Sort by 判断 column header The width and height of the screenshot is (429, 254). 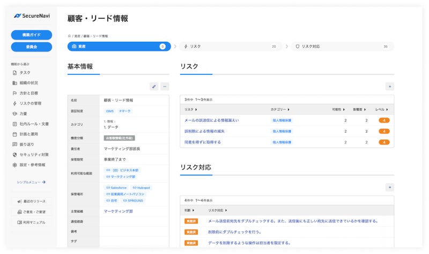click(189, 210)
